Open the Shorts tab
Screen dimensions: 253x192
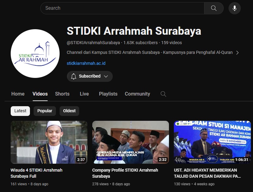(62, 94)
